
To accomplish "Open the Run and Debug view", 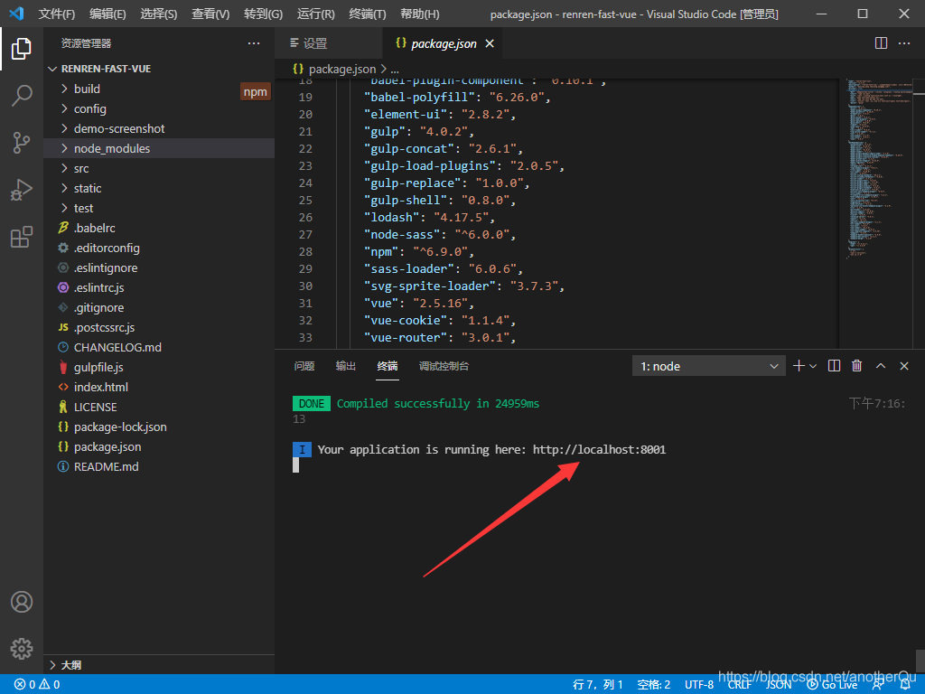I will pos(22,190).
